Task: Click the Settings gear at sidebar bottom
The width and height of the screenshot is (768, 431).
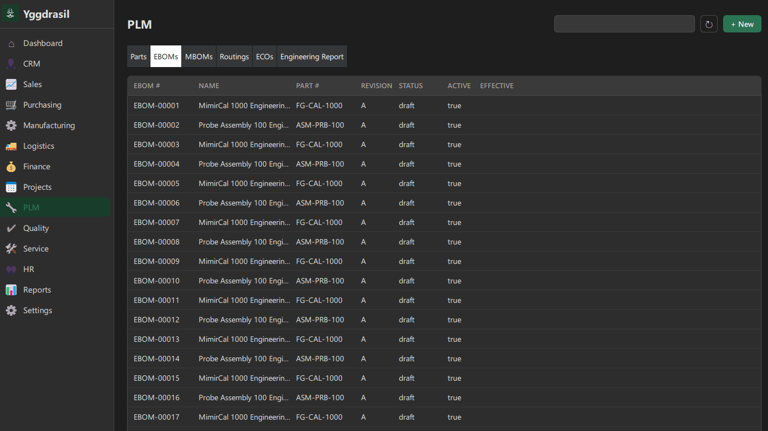Action: point(11,310)
